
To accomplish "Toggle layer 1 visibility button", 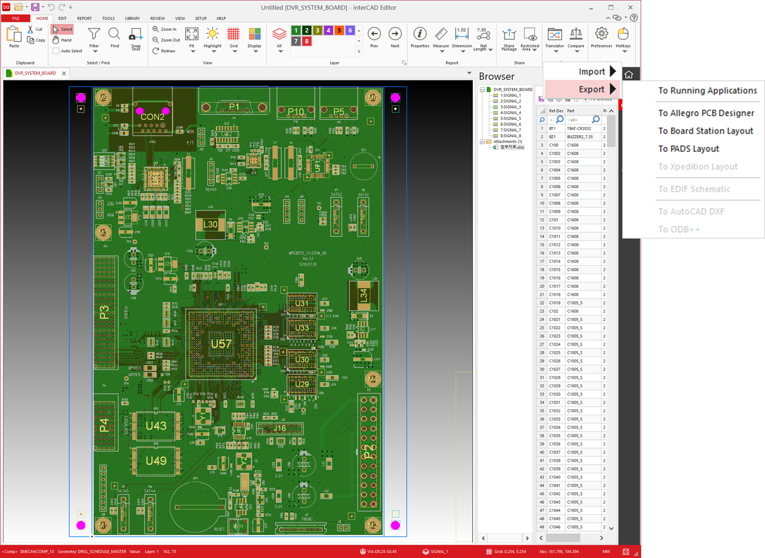I will pyautogui.click(x=296, y=31).
